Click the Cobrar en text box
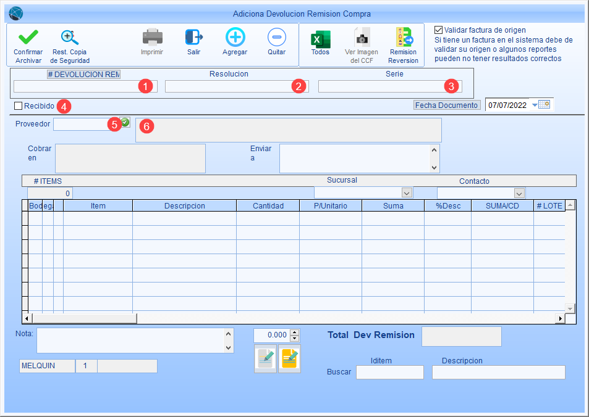589x417 pixels. [130, 159]
